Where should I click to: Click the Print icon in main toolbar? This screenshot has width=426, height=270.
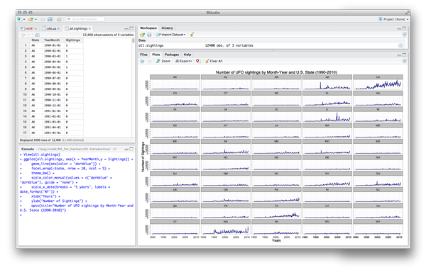(59, 19)
